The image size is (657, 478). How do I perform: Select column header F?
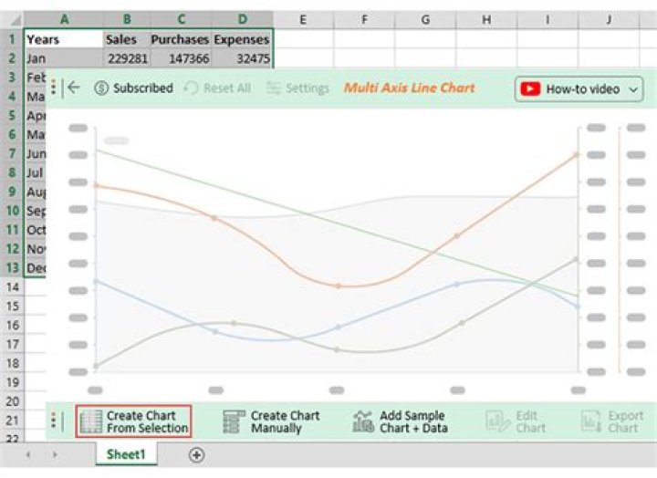(x=364, y=19)
